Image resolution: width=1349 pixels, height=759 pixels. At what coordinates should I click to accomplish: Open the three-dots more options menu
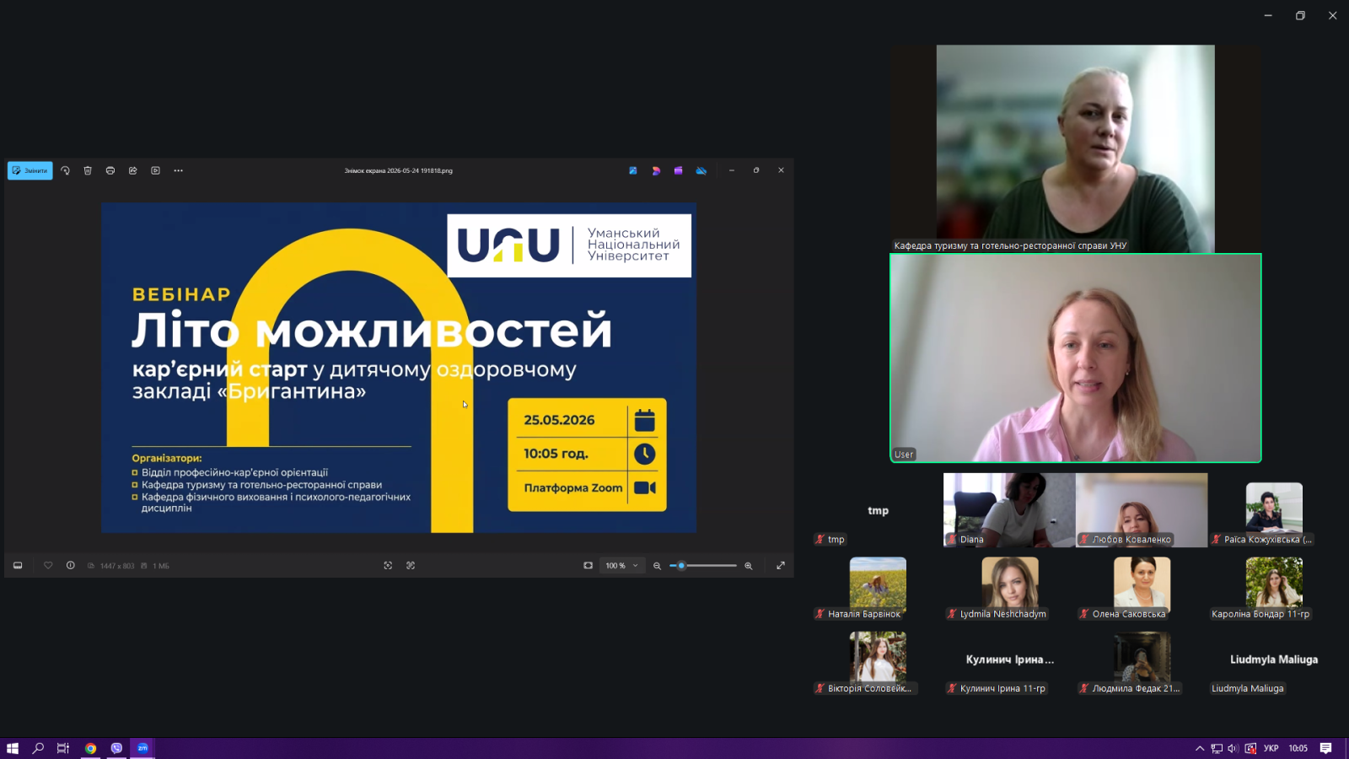(x=178, y=170)
